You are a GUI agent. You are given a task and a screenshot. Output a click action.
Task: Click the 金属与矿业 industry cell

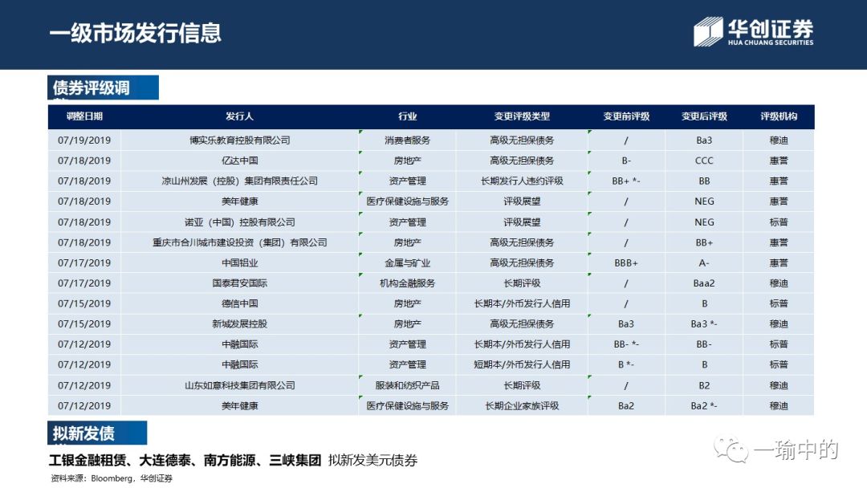[408, 263]
